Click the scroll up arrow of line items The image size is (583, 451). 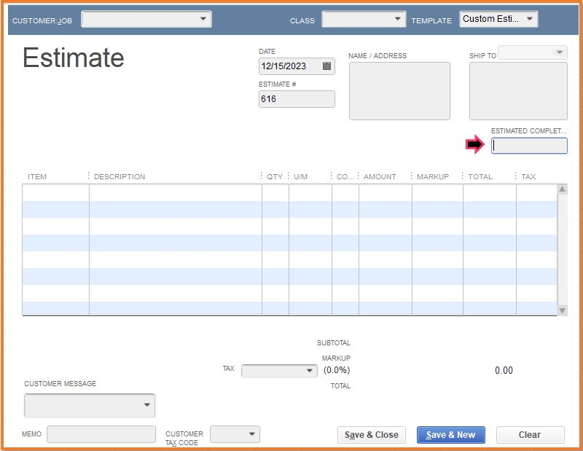[x=562, y=189]
